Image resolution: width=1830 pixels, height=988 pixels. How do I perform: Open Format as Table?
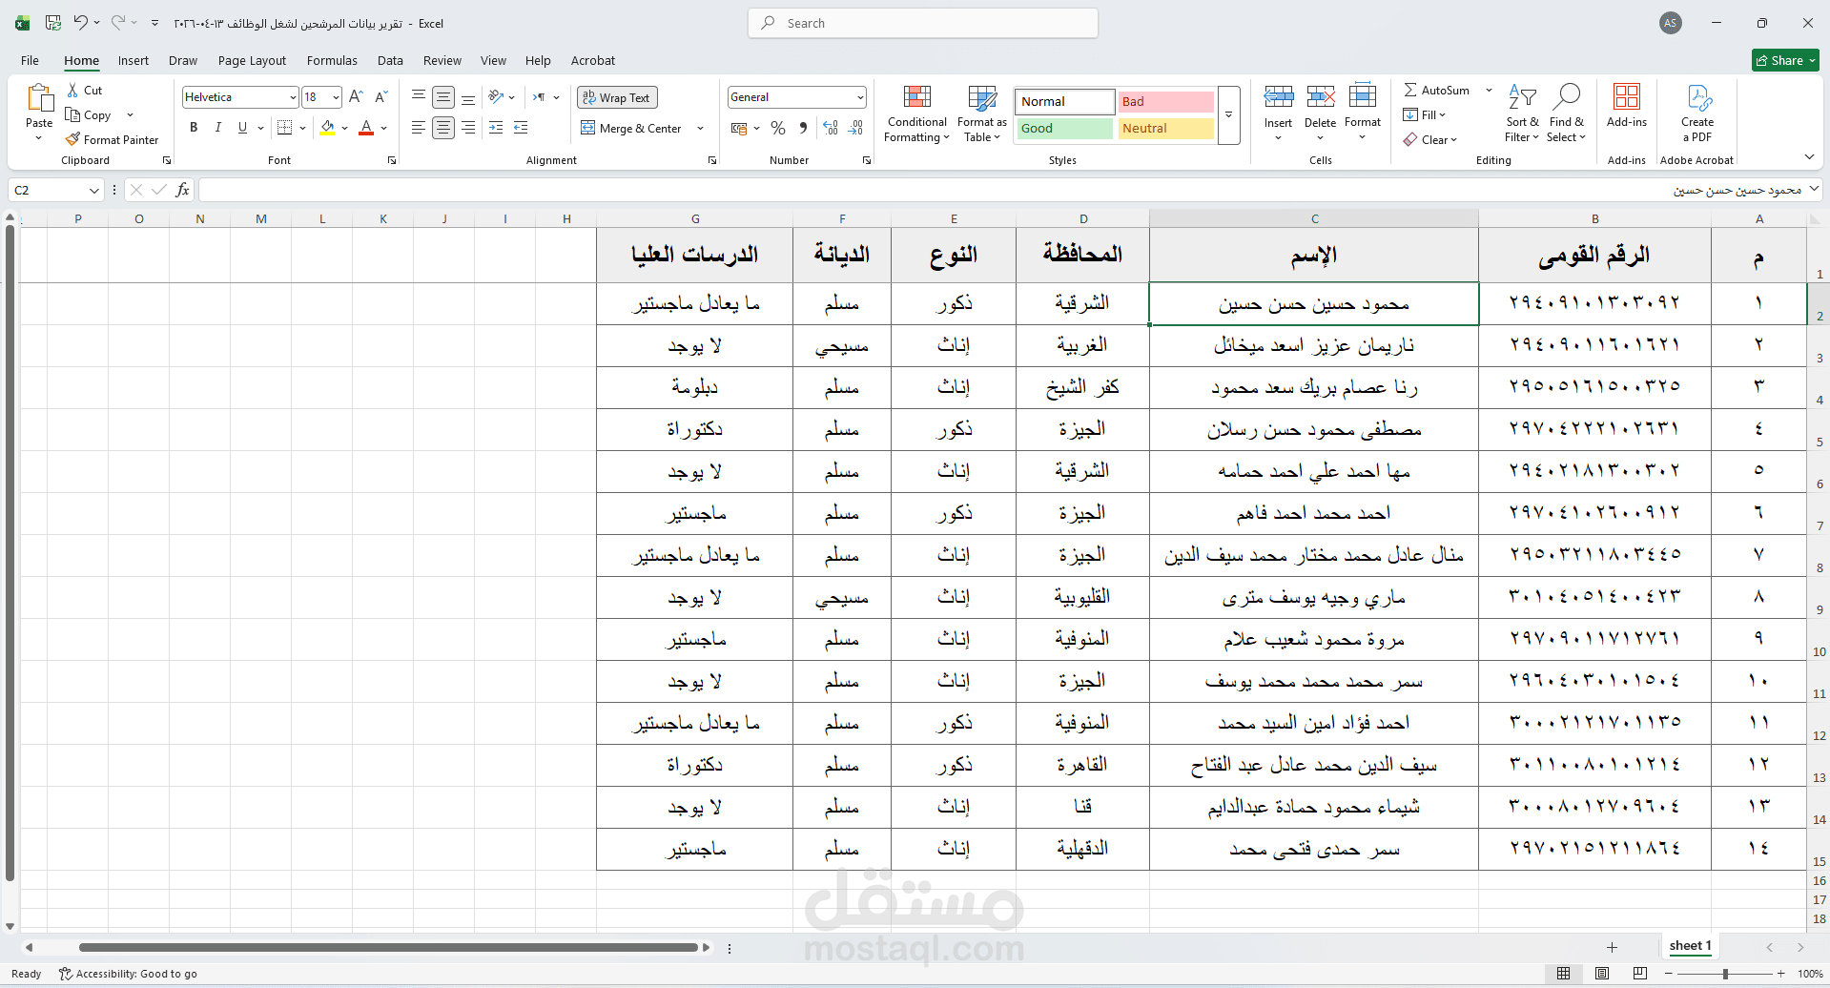pyautogui.click(x=982, y=114)
